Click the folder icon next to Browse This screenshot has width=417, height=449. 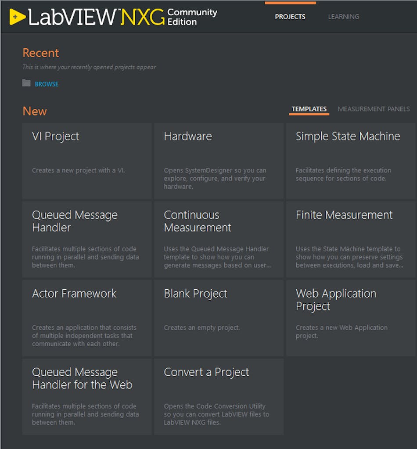pyautogui.click(x=26, y=83)
